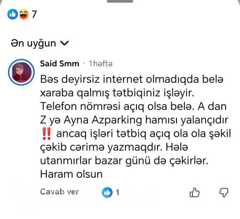Expand the chevron next to Ən uyğun
This screenshot has width=240, height=219.
[x=65, y=43]
